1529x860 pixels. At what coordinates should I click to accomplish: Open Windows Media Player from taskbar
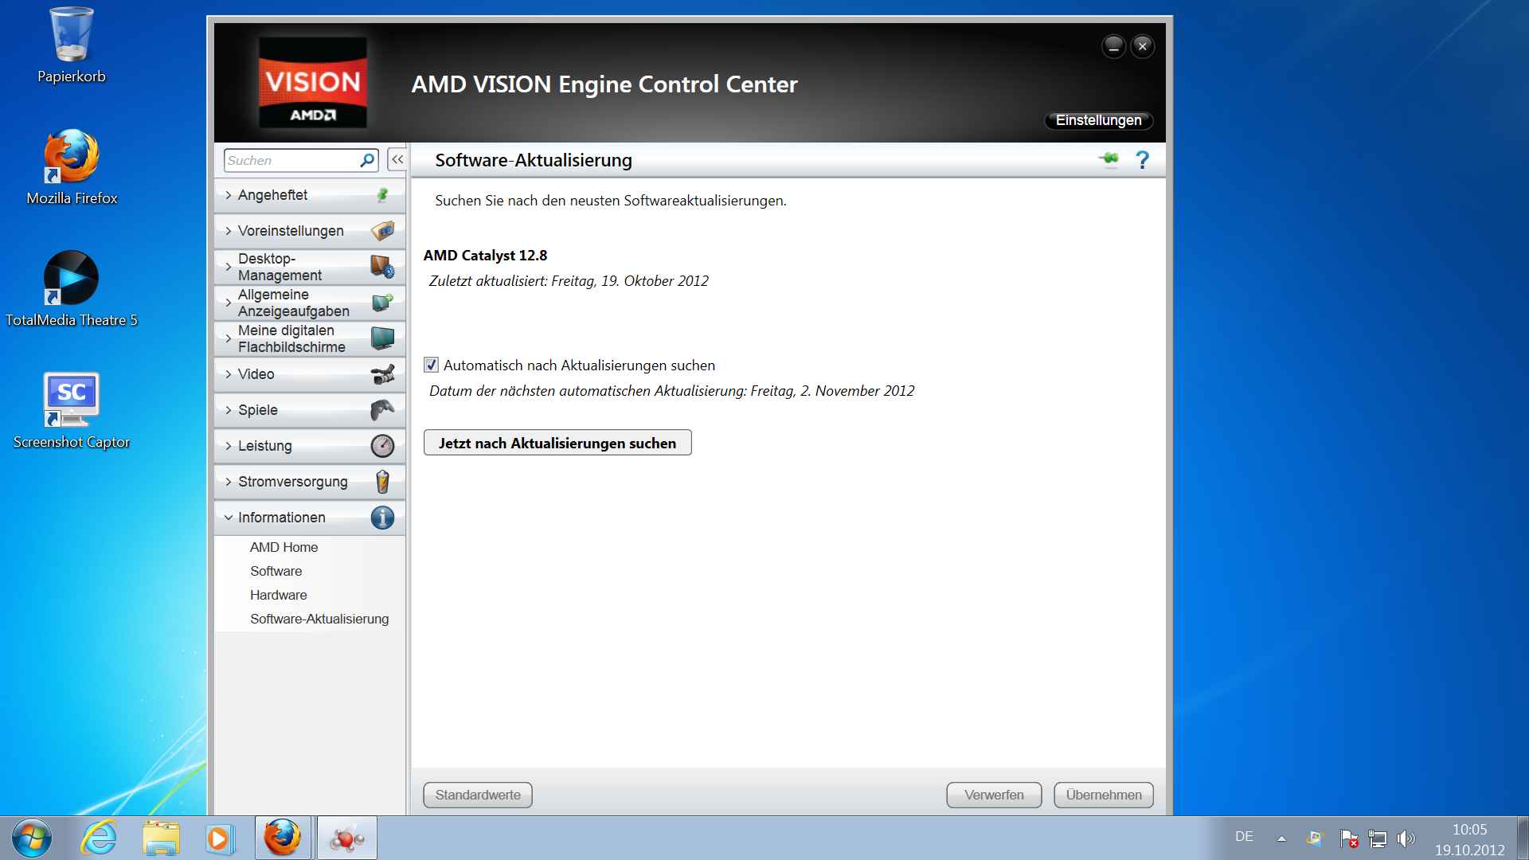pyautogui.click(x=219, y=838)
